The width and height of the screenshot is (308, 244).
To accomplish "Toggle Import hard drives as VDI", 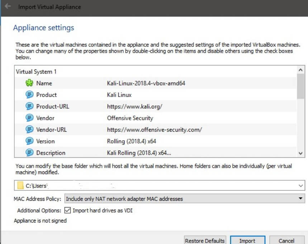I will point(67,210).
